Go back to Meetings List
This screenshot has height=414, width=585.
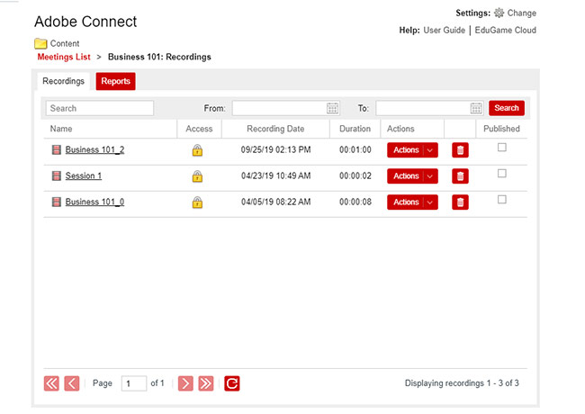(x=64, y=57)
